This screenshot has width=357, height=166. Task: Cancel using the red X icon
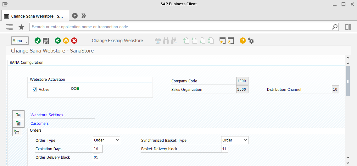click(74, 41)
